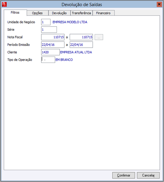Click the Período Emissão end date field
Image resolution: width=164 pixels, height=182 pixels.
point(81,45)
